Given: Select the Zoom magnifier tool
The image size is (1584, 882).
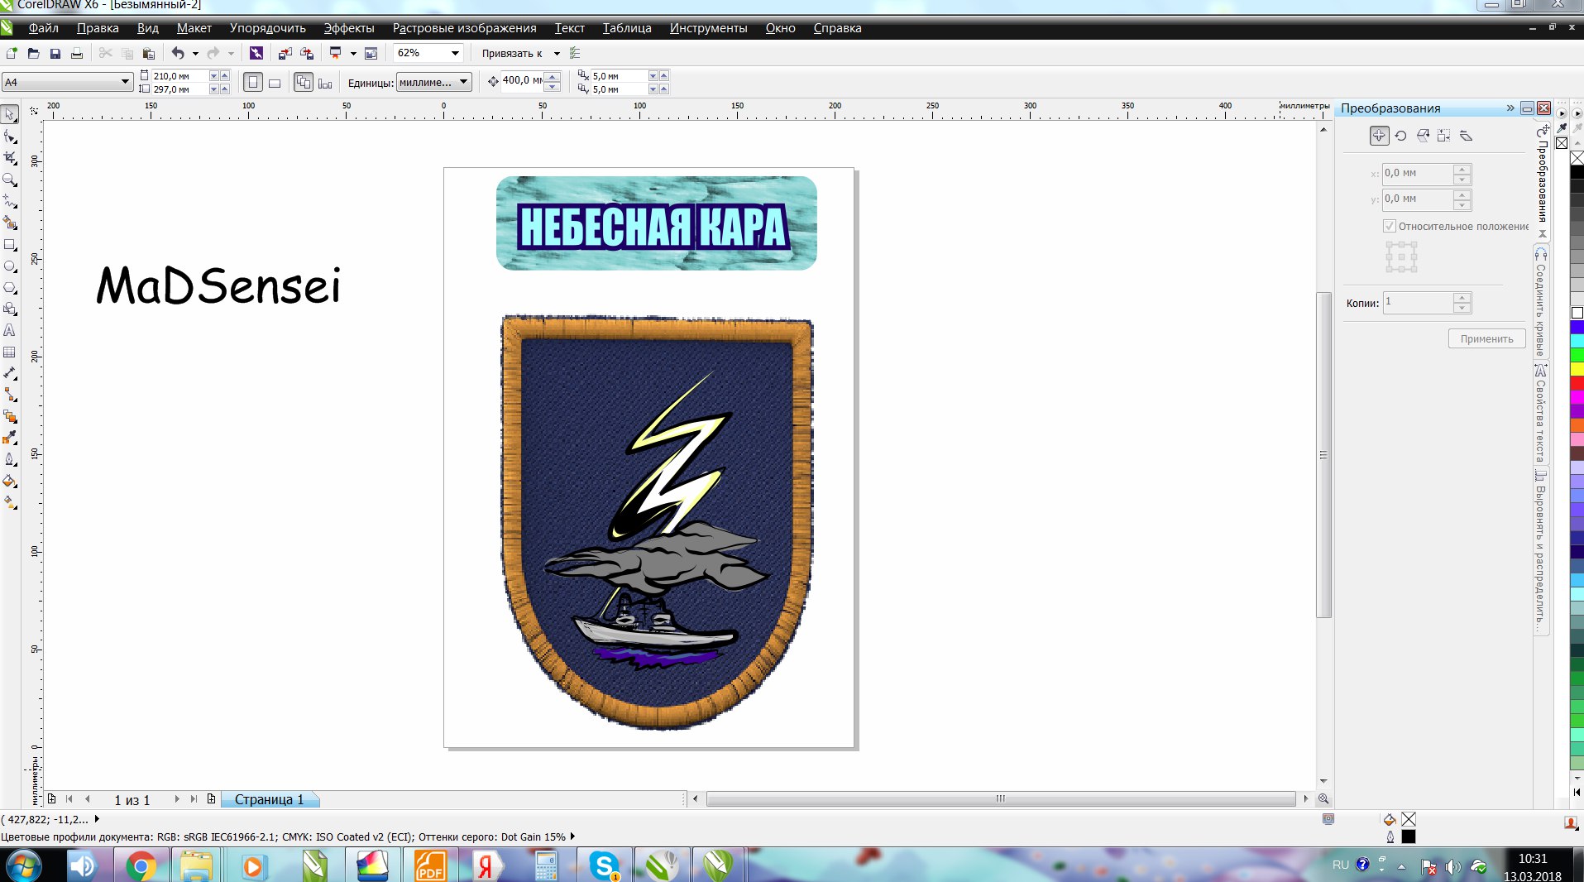Looking at the screenshot, I should coord(10,180).
